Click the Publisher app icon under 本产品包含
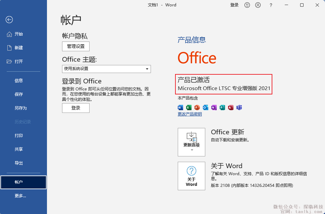Screen dimensions: 325x214 (222, 108)
